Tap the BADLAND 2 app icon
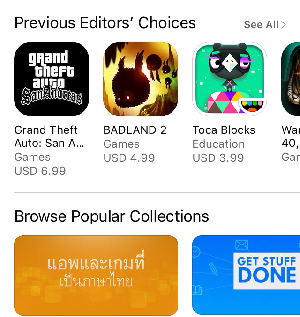The image size is (300, 317). click(141, 79)
